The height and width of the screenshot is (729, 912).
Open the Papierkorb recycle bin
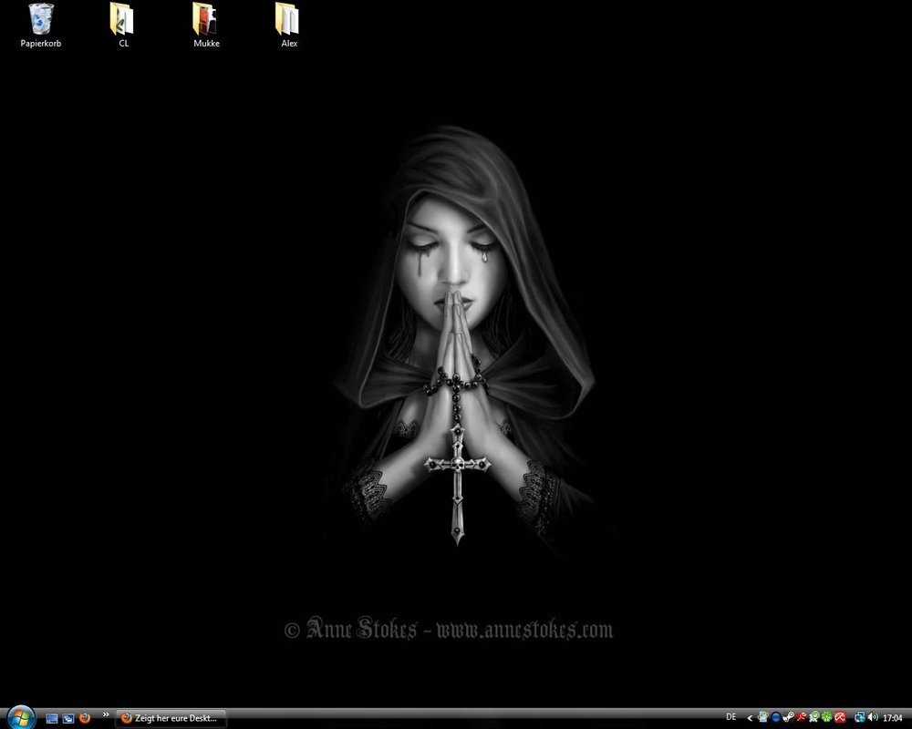(40, 19)
